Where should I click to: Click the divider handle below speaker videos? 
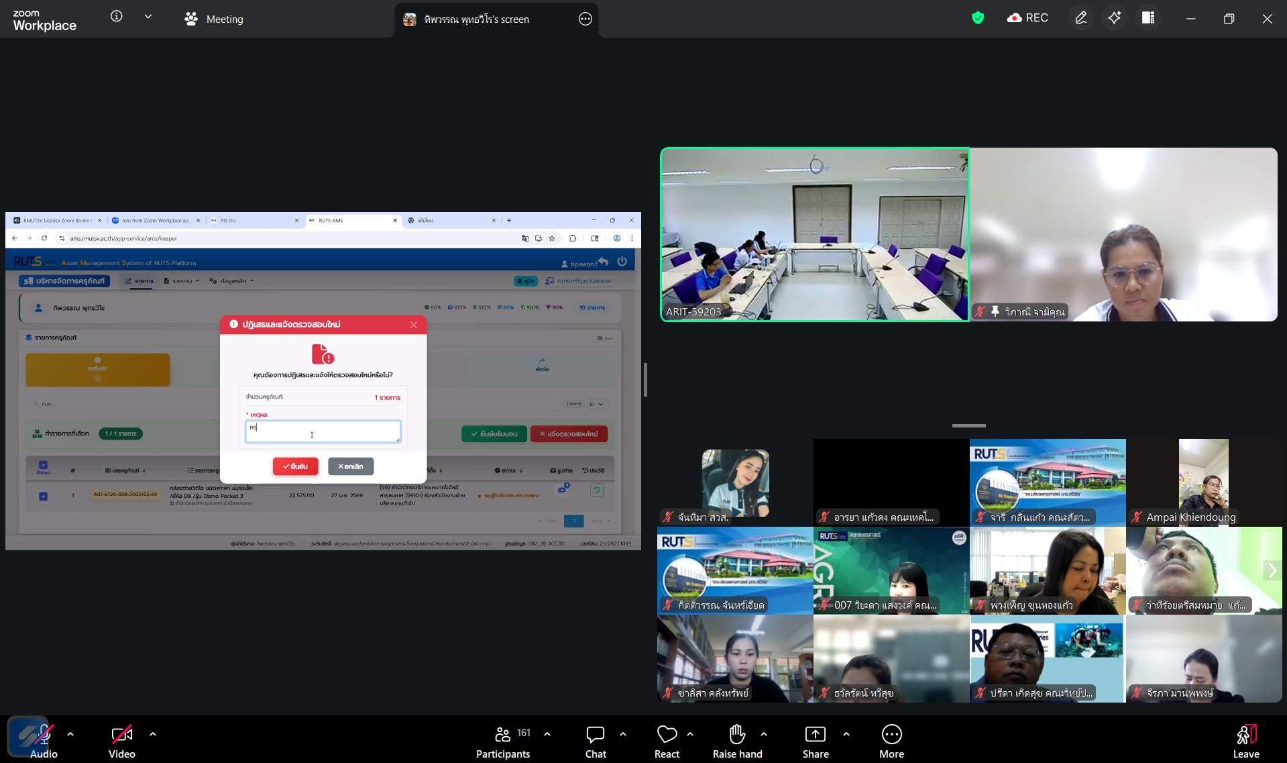pyautogui.click(x=968, y=425)
